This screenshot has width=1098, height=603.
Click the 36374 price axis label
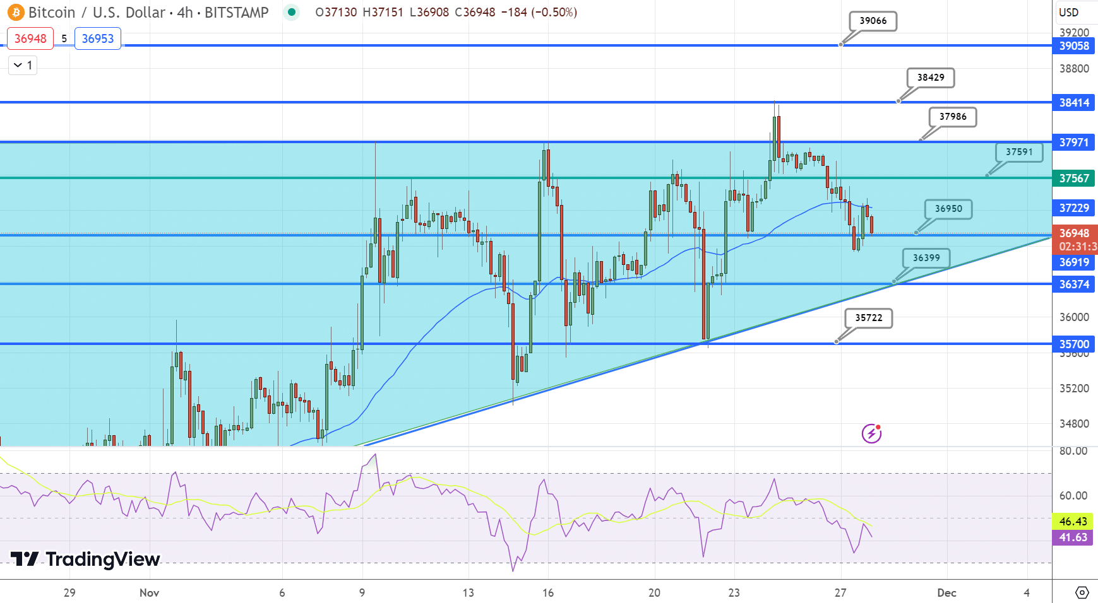tap(1074, 284)
